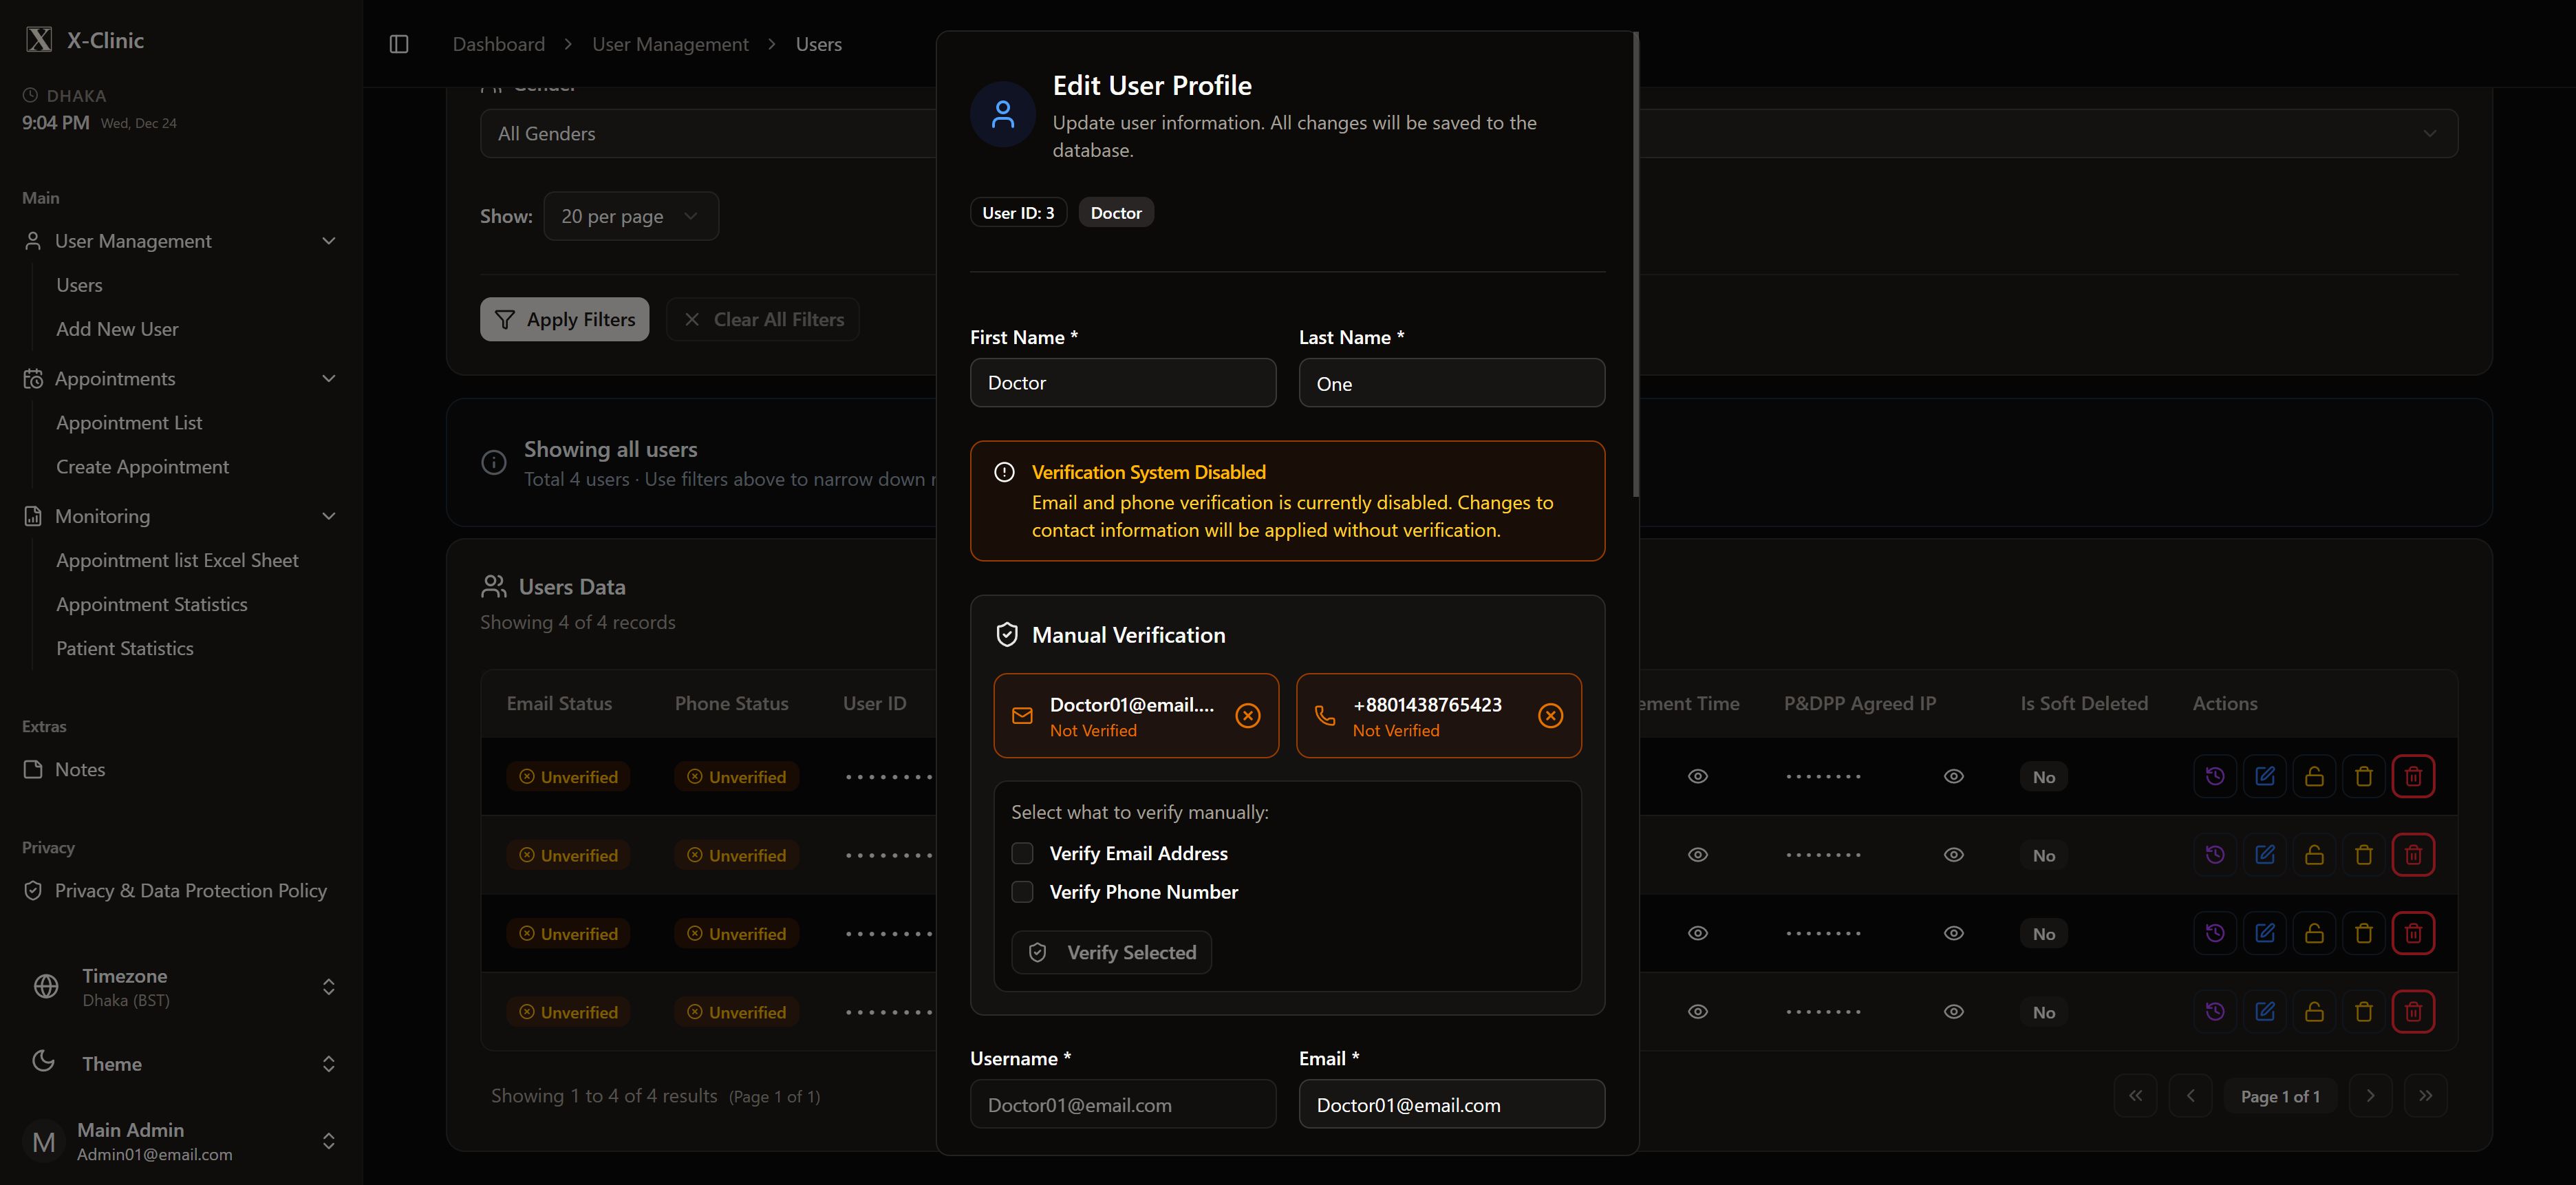This screenshot has width=2576, height=1185.
Task: Click the edit pencil icon in second row
Action: (2264, 855)
